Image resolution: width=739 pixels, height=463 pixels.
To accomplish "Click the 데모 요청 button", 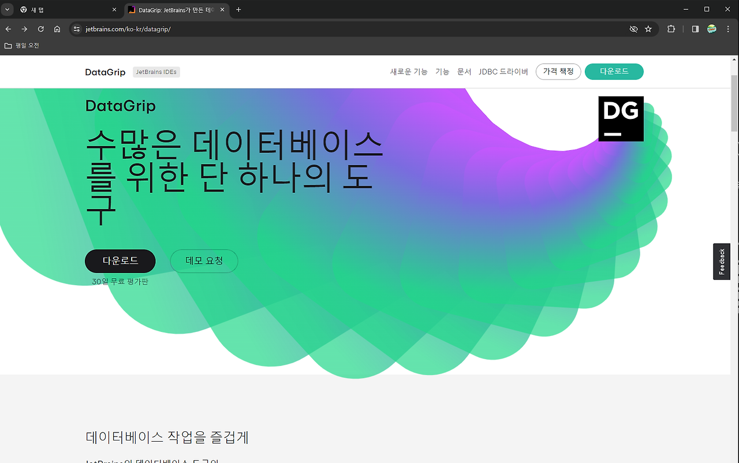I will pyautogui.click(x=204, y=261).
